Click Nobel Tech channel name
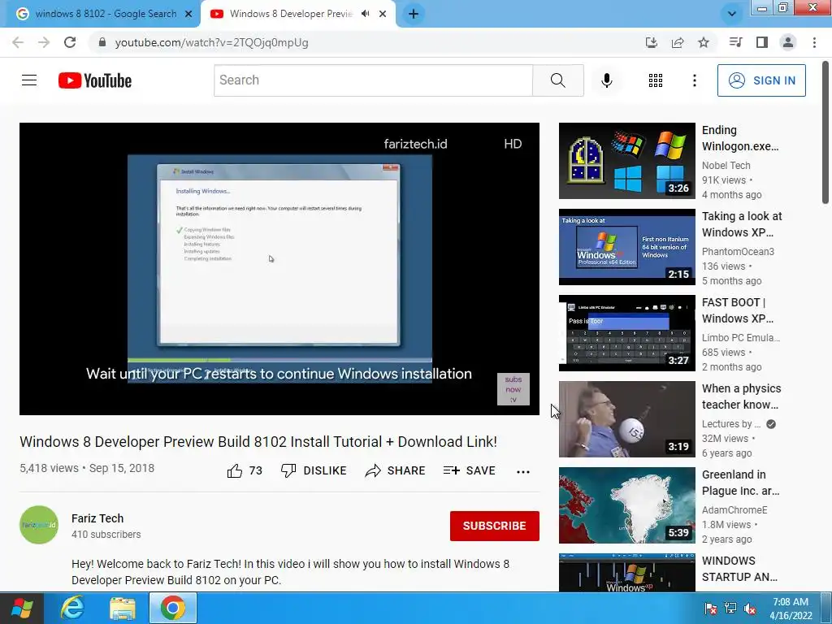This screenshot has height=624, width=832. [726, 166]
